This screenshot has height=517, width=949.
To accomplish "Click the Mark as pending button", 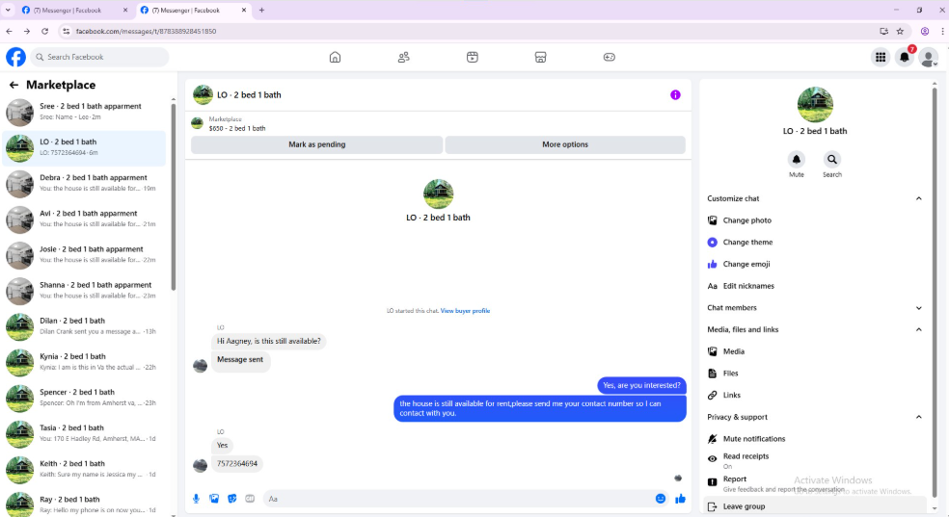I will click(316, 145).
